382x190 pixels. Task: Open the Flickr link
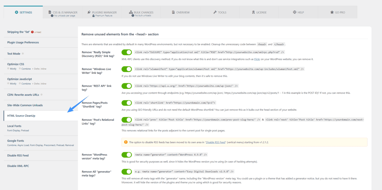click(257, 59)
